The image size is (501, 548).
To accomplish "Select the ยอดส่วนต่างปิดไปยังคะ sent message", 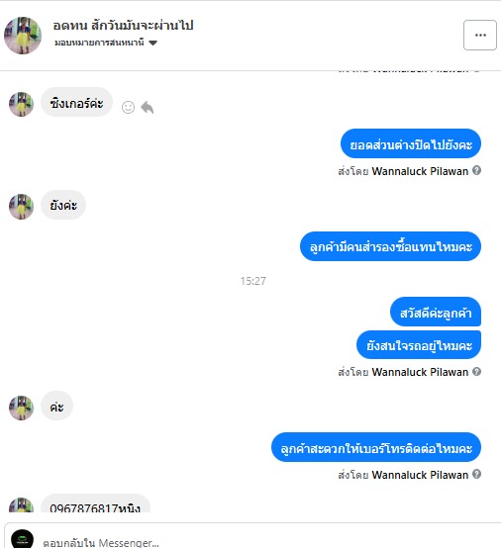I will [411, 143].
